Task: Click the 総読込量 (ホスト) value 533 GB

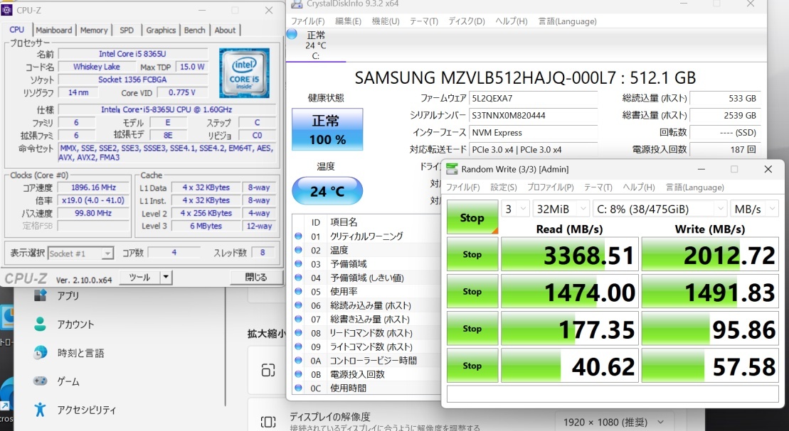Action: click(724, 99)
